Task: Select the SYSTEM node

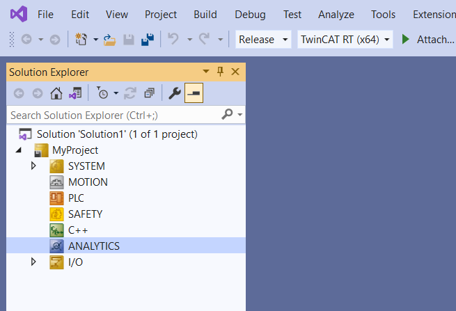Action: (x=86, y=166)
